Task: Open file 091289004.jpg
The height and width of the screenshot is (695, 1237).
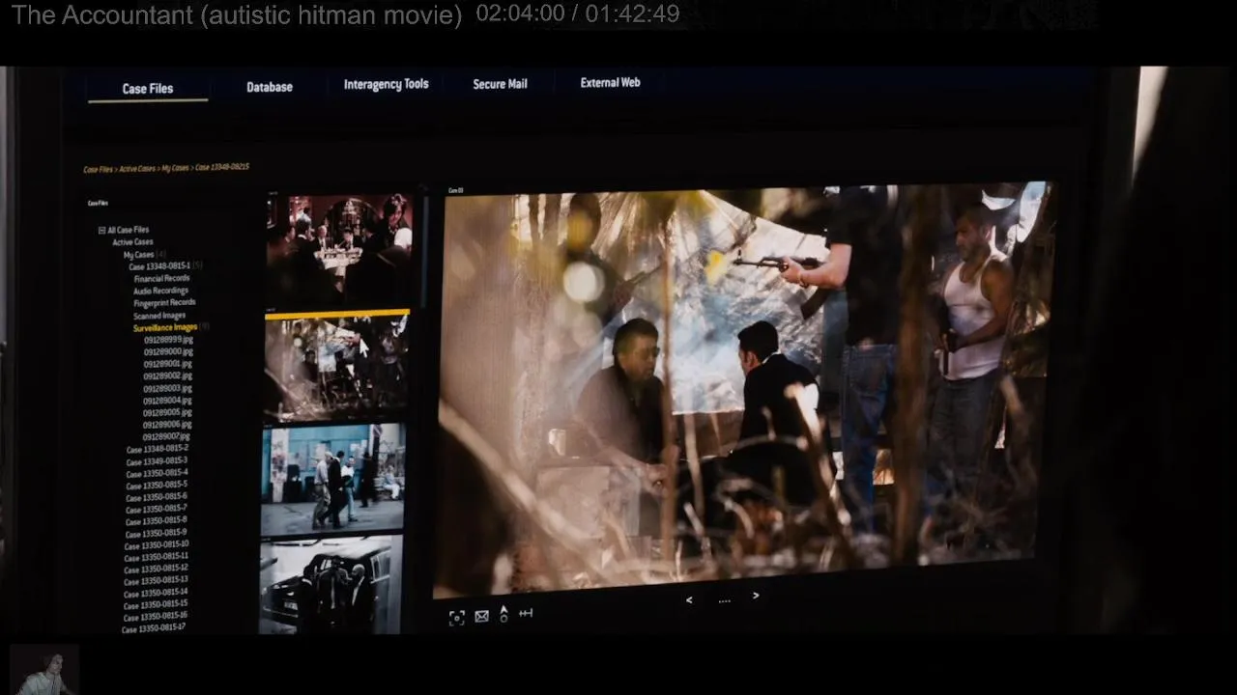Action: [167, 400]
